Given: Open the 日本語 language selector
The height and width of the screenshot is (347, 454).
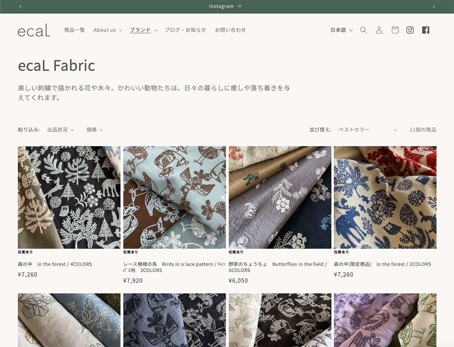Looking at the screenshot, I should pyautogui.click(x=340, y=30).
